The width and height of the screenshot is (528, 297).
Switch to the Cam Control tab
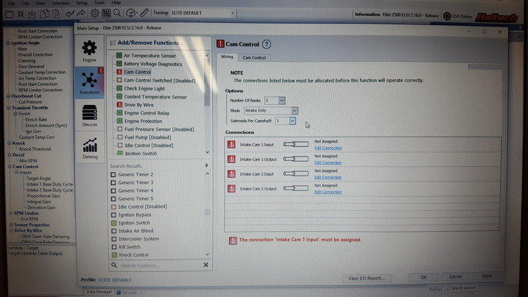click(x=254, y=57)
